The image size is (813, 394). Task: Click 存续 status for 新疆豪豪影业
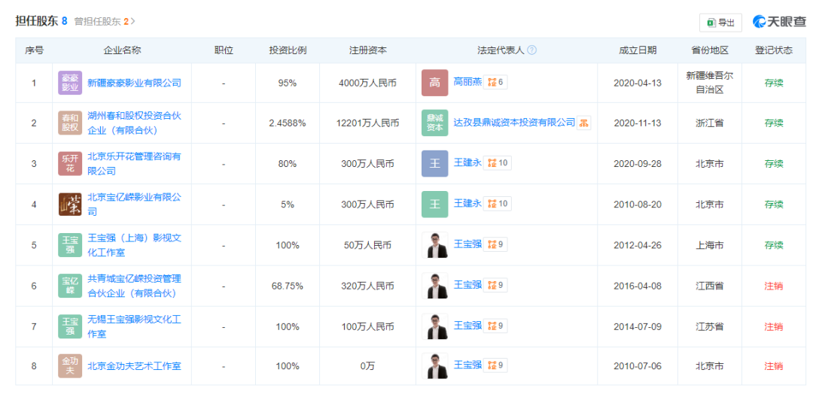773,83
